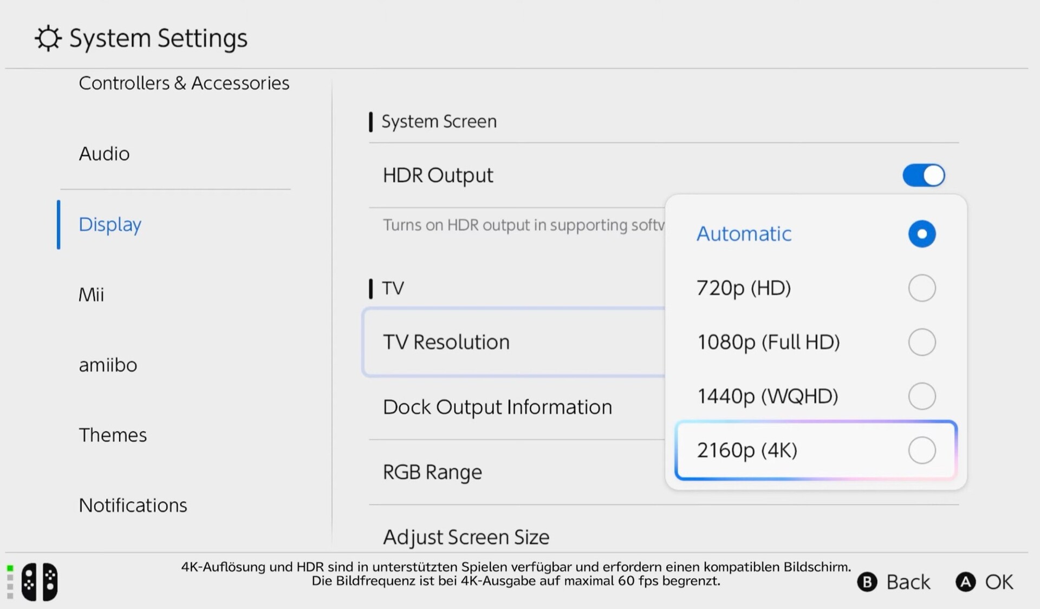Viewport: 1040px width, 609px height.
Task: Open the Mii settings section
Action: coord(91,294)
